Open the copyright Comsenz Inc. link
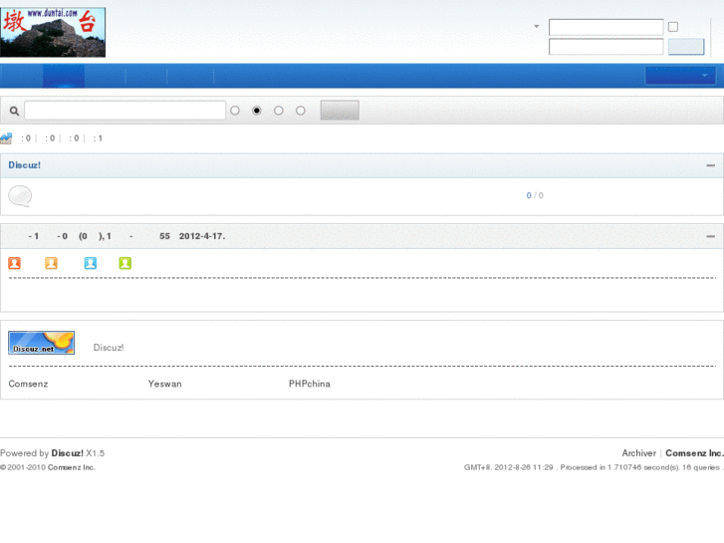The width and height of the screenshot is (724, 543). (x=72, y=467)
